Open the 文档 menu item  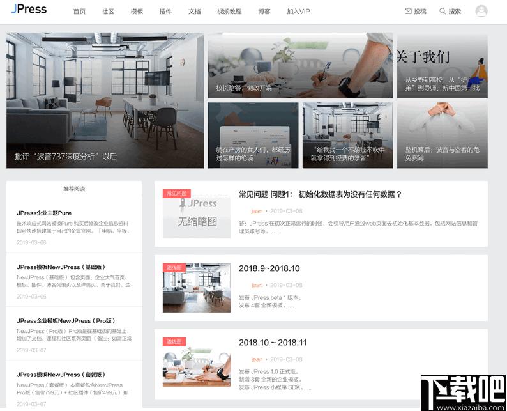click(194, 12)
